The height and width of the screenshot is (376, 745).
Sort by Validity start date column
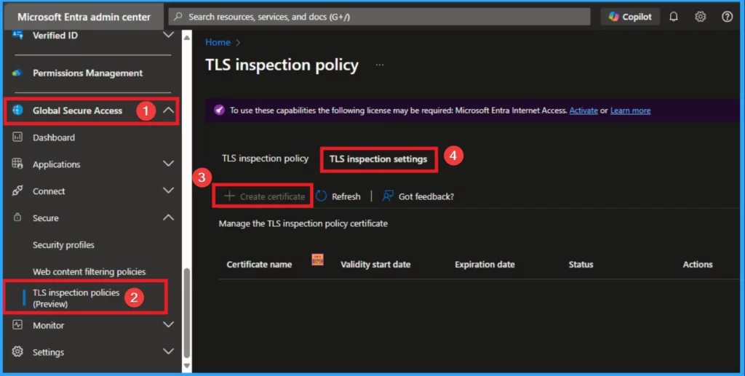coord(375,265)
